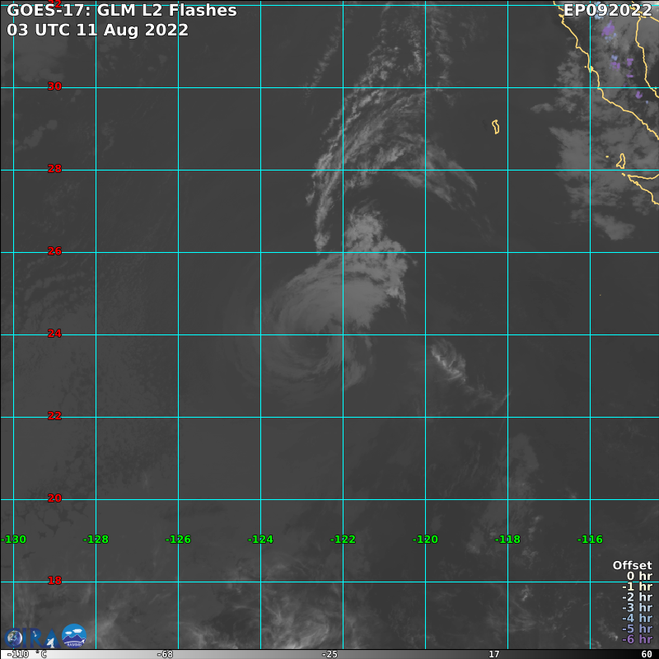Select the -1 hr offset legend entry
This screenshot has width=659, height=659.
[637, 587]
